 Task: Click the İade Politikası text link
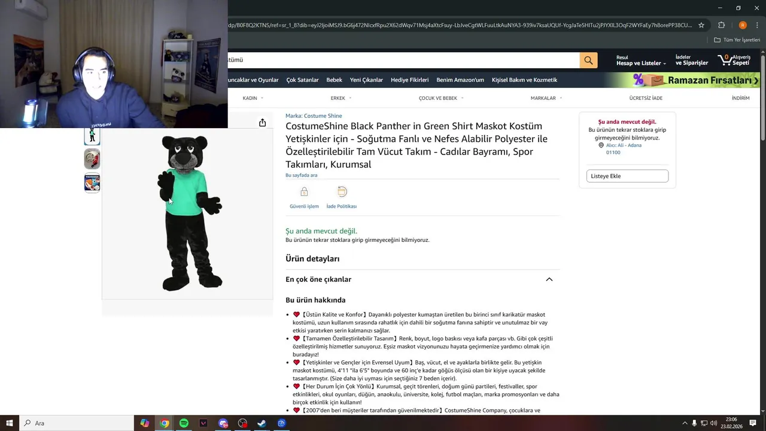point(341,207)
